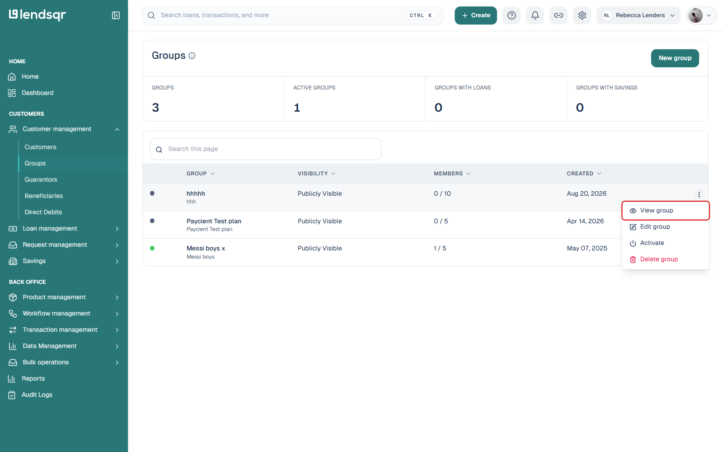Sort by the GROUP column header
The width and height of the screenshot is (723, 452).
[x=201, y=174]
